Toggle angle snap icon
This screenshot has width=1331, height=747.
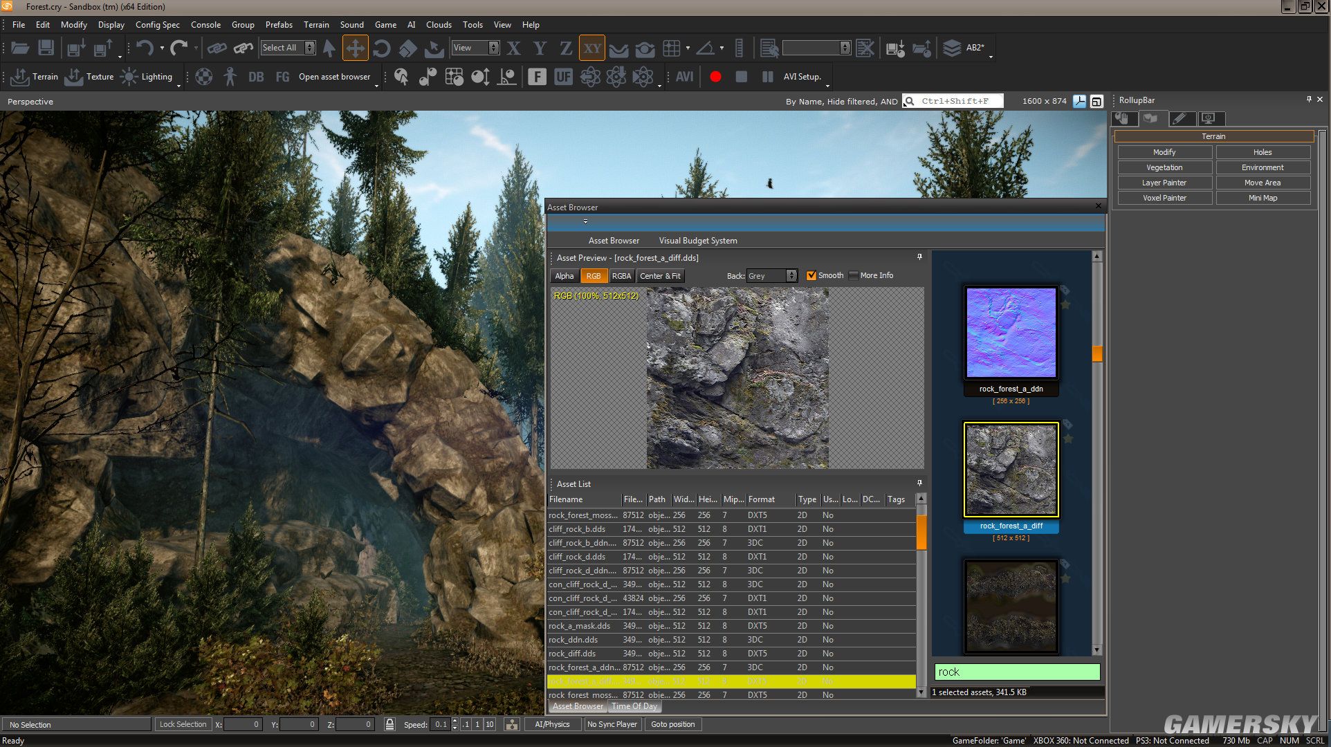point(705,48)
